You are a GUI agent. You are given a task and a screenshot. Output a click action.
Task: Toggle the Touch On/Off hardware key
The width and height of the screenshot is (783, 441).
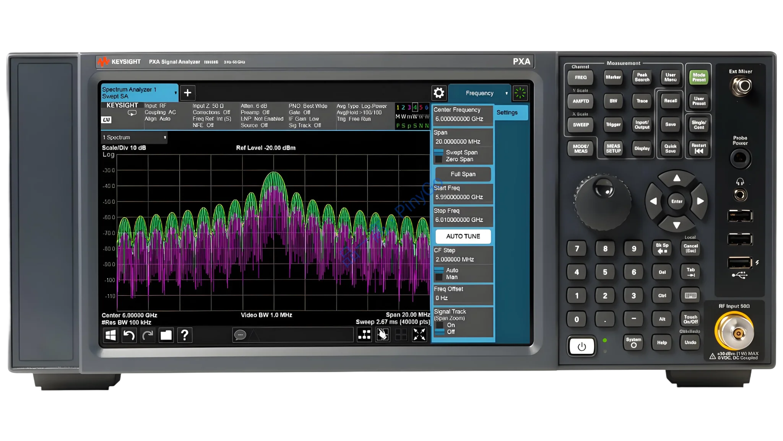(x=690, y=319)
